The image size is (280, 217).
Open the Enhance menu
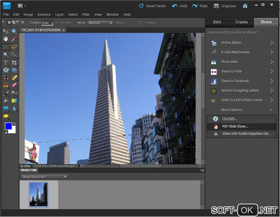coord(44,15)
